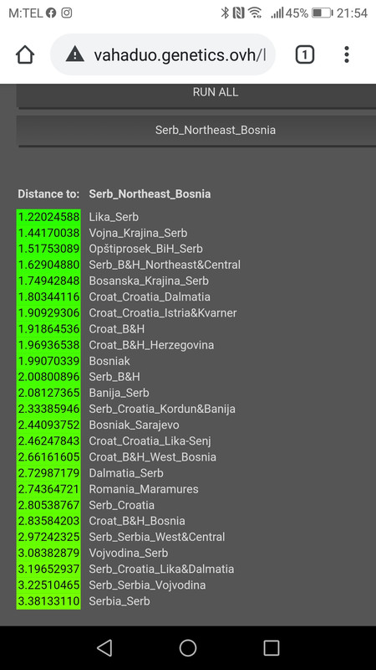Tap the green cell 1.22024588
Image resolution: width=376 pixels, height=670 pixels.
(x=48, y=217)
